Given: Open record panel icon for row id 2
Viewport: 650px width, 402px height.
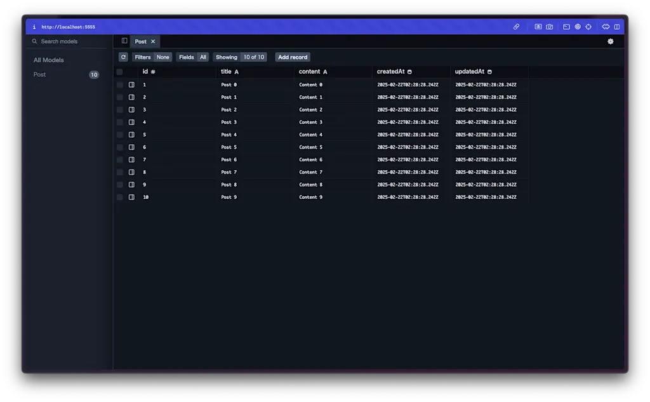Looking at the screenshot, I should tap(131, 97).
